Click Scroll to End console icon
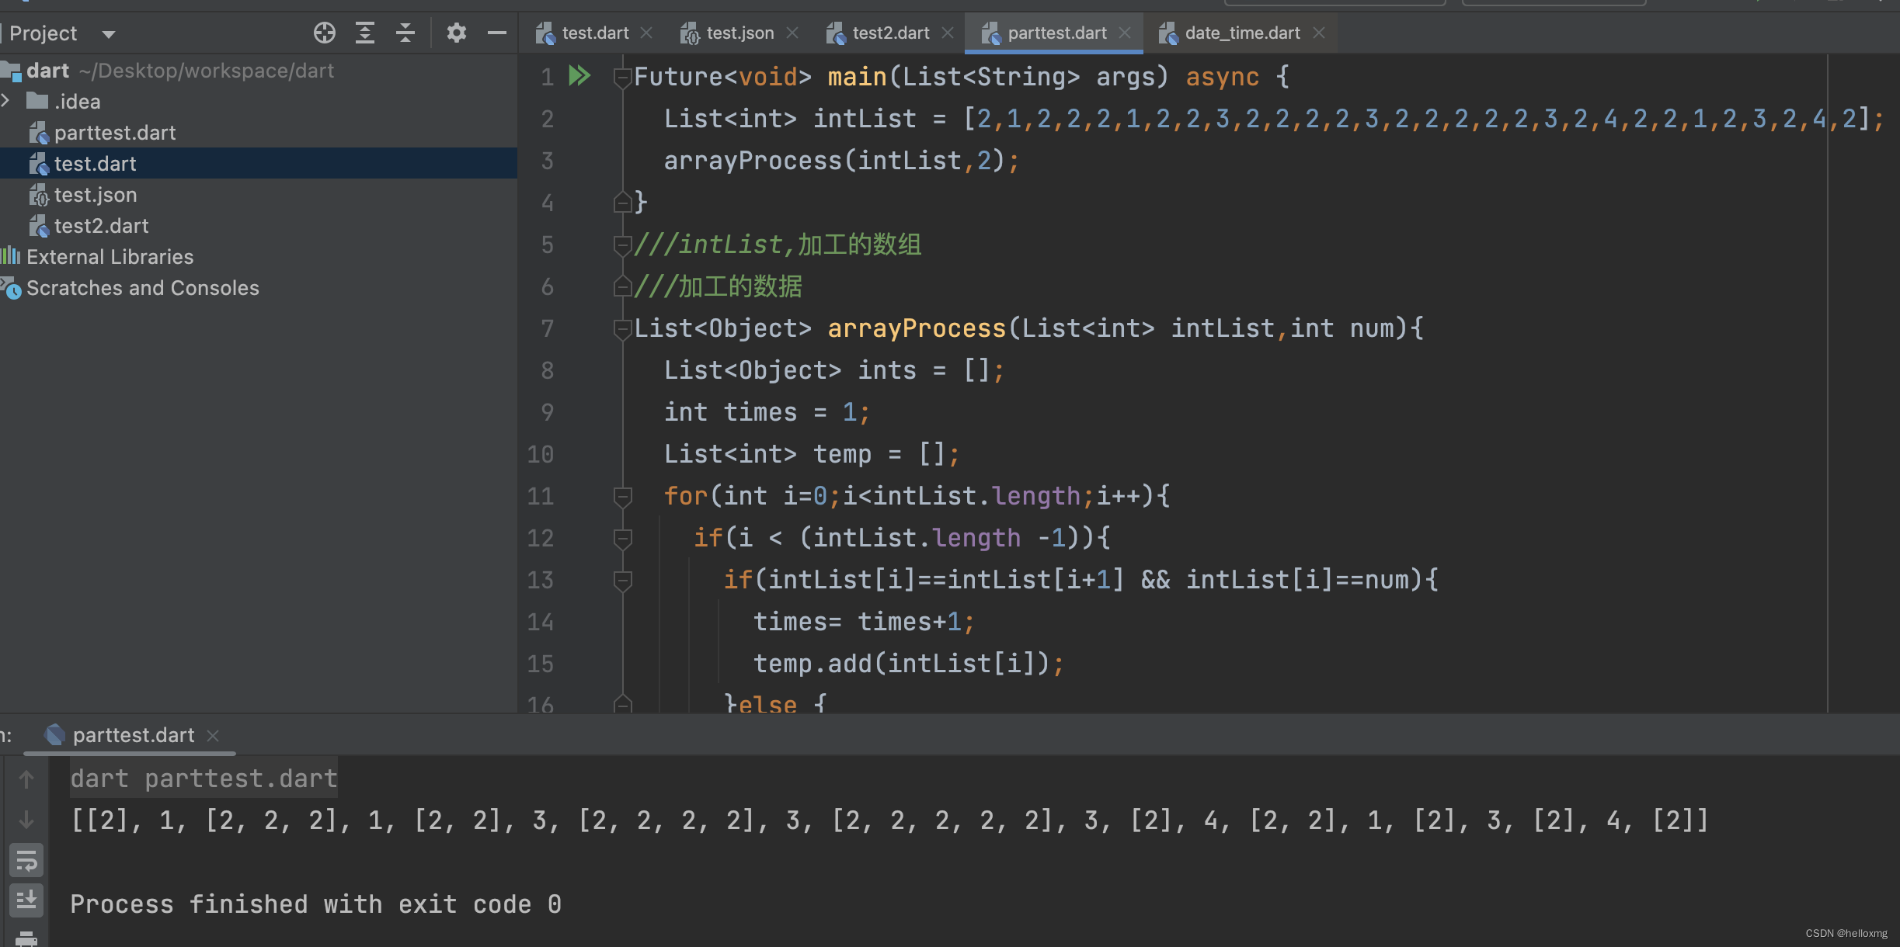The height and width of the screenshot is (947, 1900). tap(26, 900)
